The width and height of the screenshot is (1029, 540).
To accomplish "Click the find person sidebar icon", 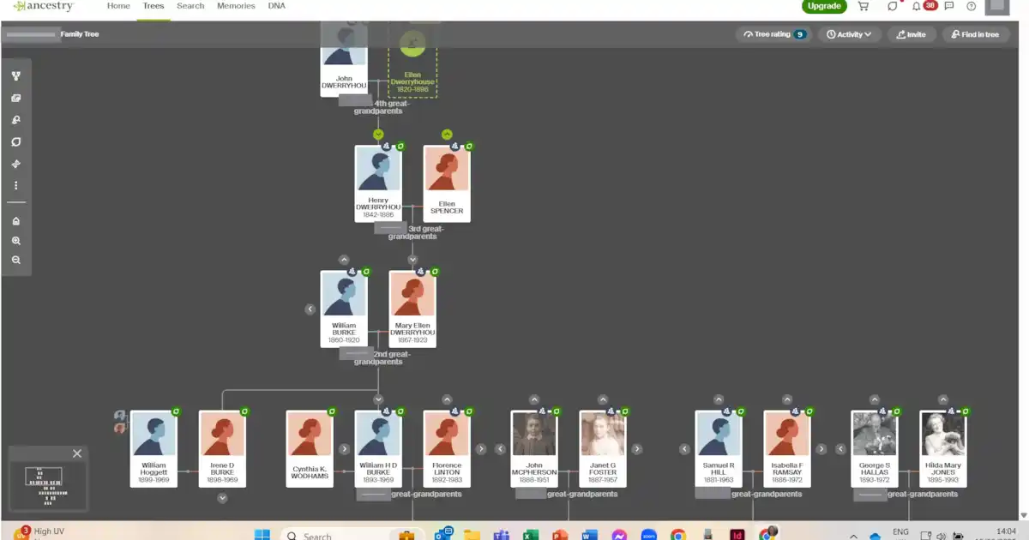I will tap(15, 120).
